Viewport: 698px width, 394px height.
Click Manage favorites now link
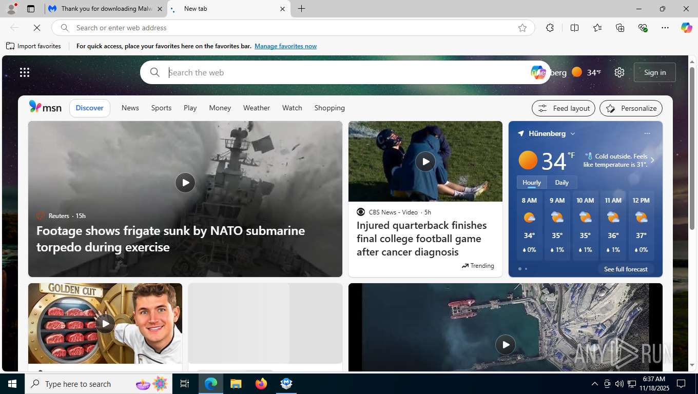point(285,46)
